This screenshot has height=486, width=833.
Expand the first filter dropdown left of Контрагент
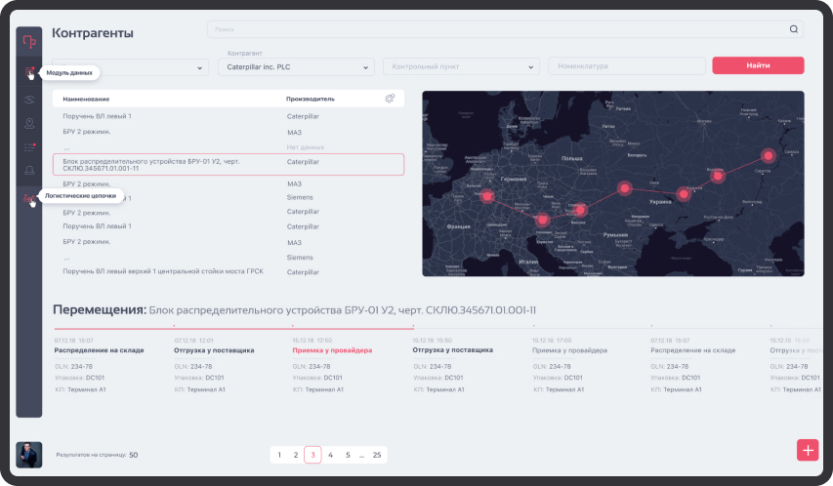click(130, 67)
